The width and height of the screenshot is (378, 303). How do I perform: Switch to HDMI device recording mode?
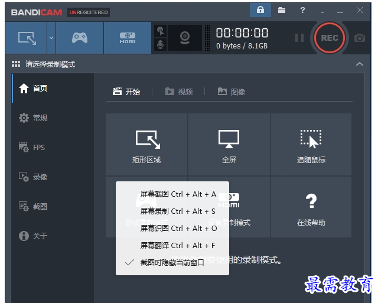pyautogui.click(x=128, y=38)
